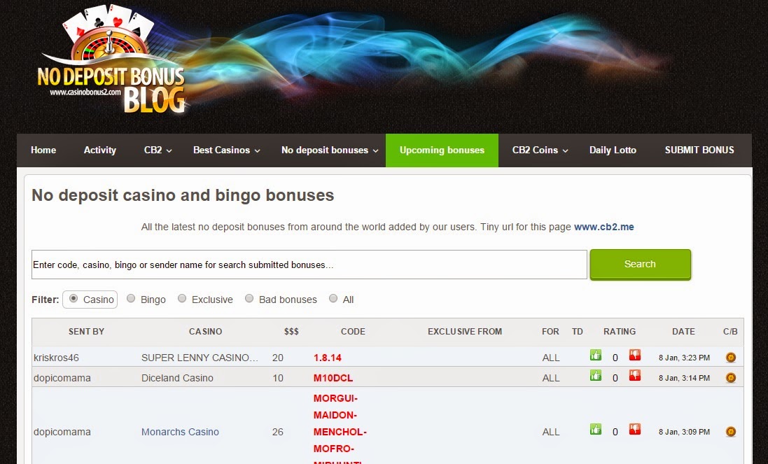Image resolution: width=768 pixels, height=464 pixels.
Task: Click dopicomama in the Diceland row
Action: [x=62, y=378]
